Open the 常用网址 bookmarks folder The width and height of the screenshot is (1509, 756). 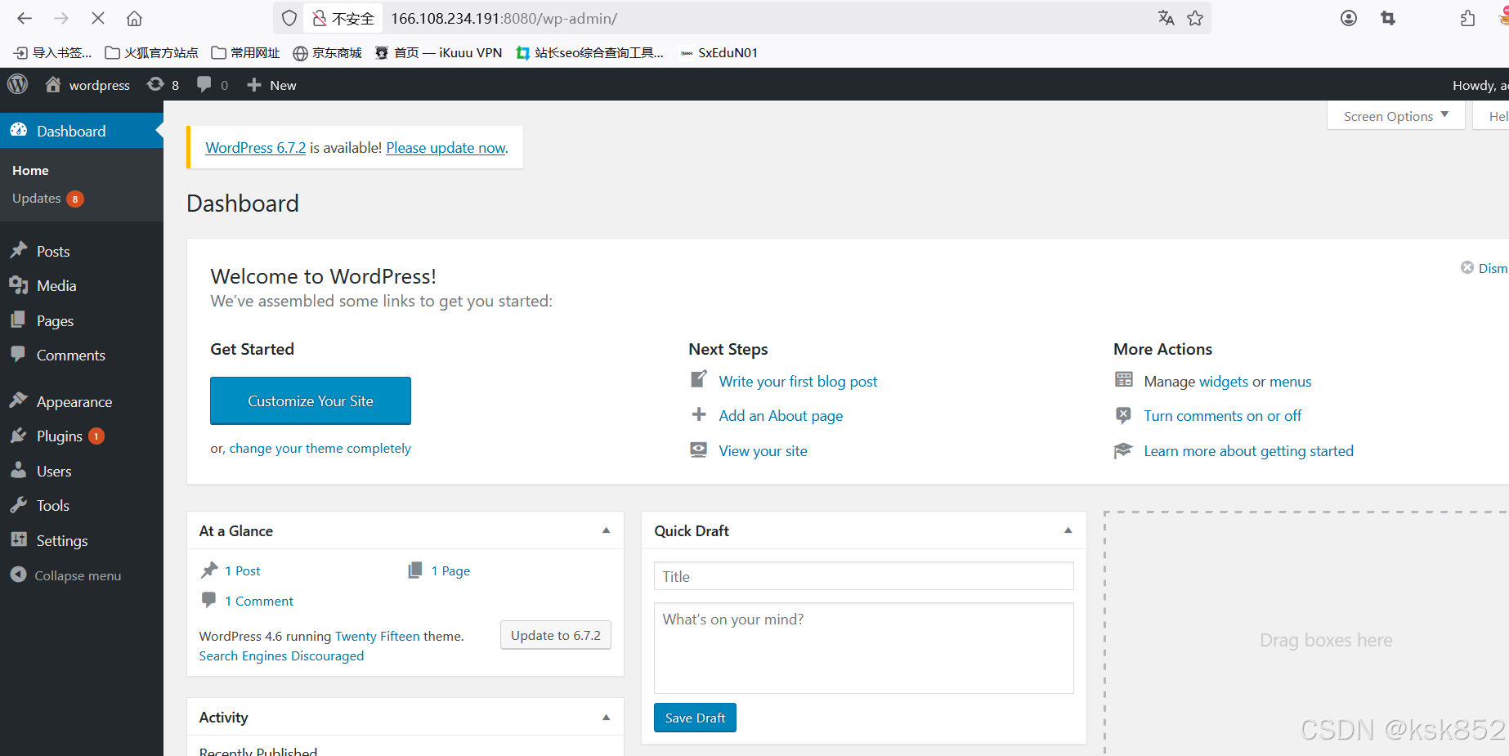tap(245, 52)
